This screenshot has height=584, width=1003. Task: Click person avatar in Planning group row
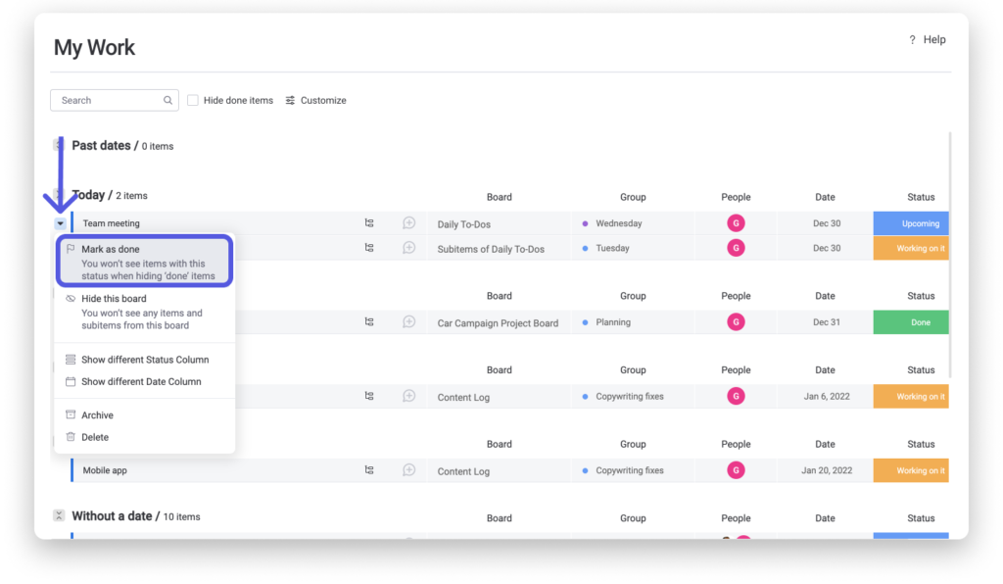pos(736,322)
